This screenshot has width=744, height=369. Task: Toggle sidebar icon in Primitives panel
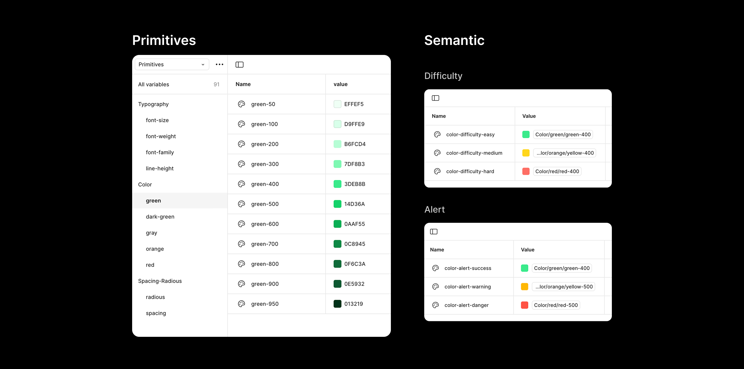click(239, 64)
